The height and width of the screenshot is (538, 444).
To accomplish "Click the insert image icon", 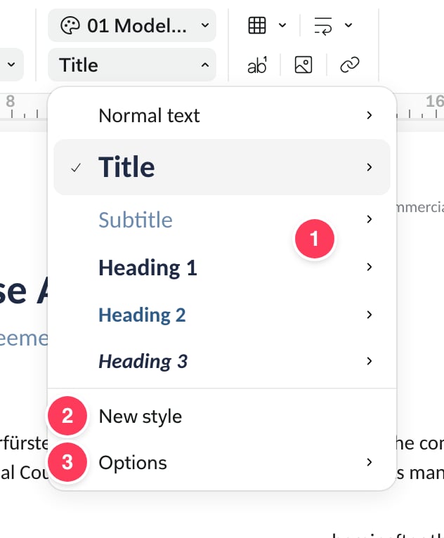I will coord(303,65).
